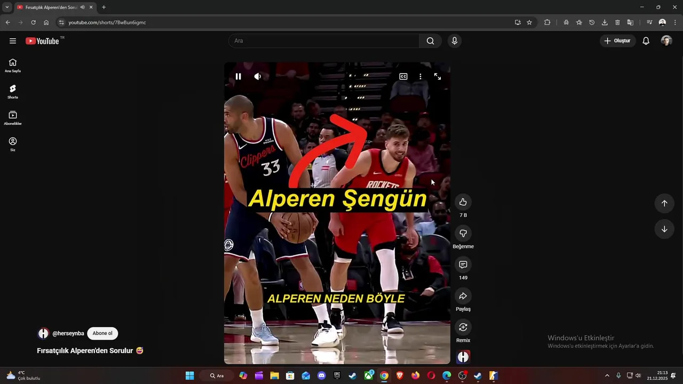Pause the Short with the pause button

238,77
